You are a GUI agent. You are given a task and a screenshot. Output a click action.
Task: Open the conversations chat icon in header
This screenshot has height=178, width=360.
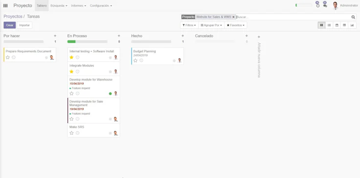tap(325, 5)
